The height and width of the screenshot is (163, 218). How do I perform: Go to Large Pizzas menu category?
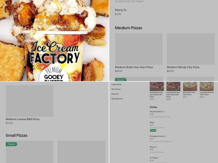click(116, 84)
